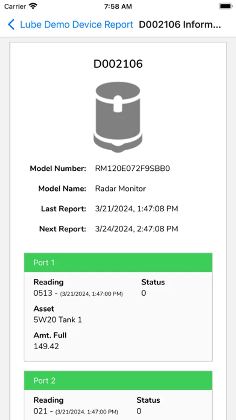
Task: Open the Port 2 green header
Action: [x=118, y=381]
